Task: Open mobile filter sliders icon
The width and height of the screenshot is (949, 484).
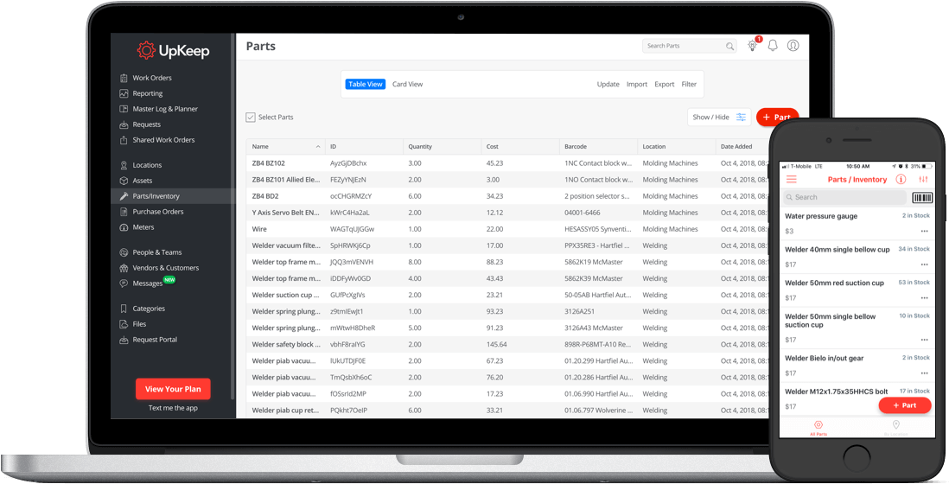Action: point(923,180)
